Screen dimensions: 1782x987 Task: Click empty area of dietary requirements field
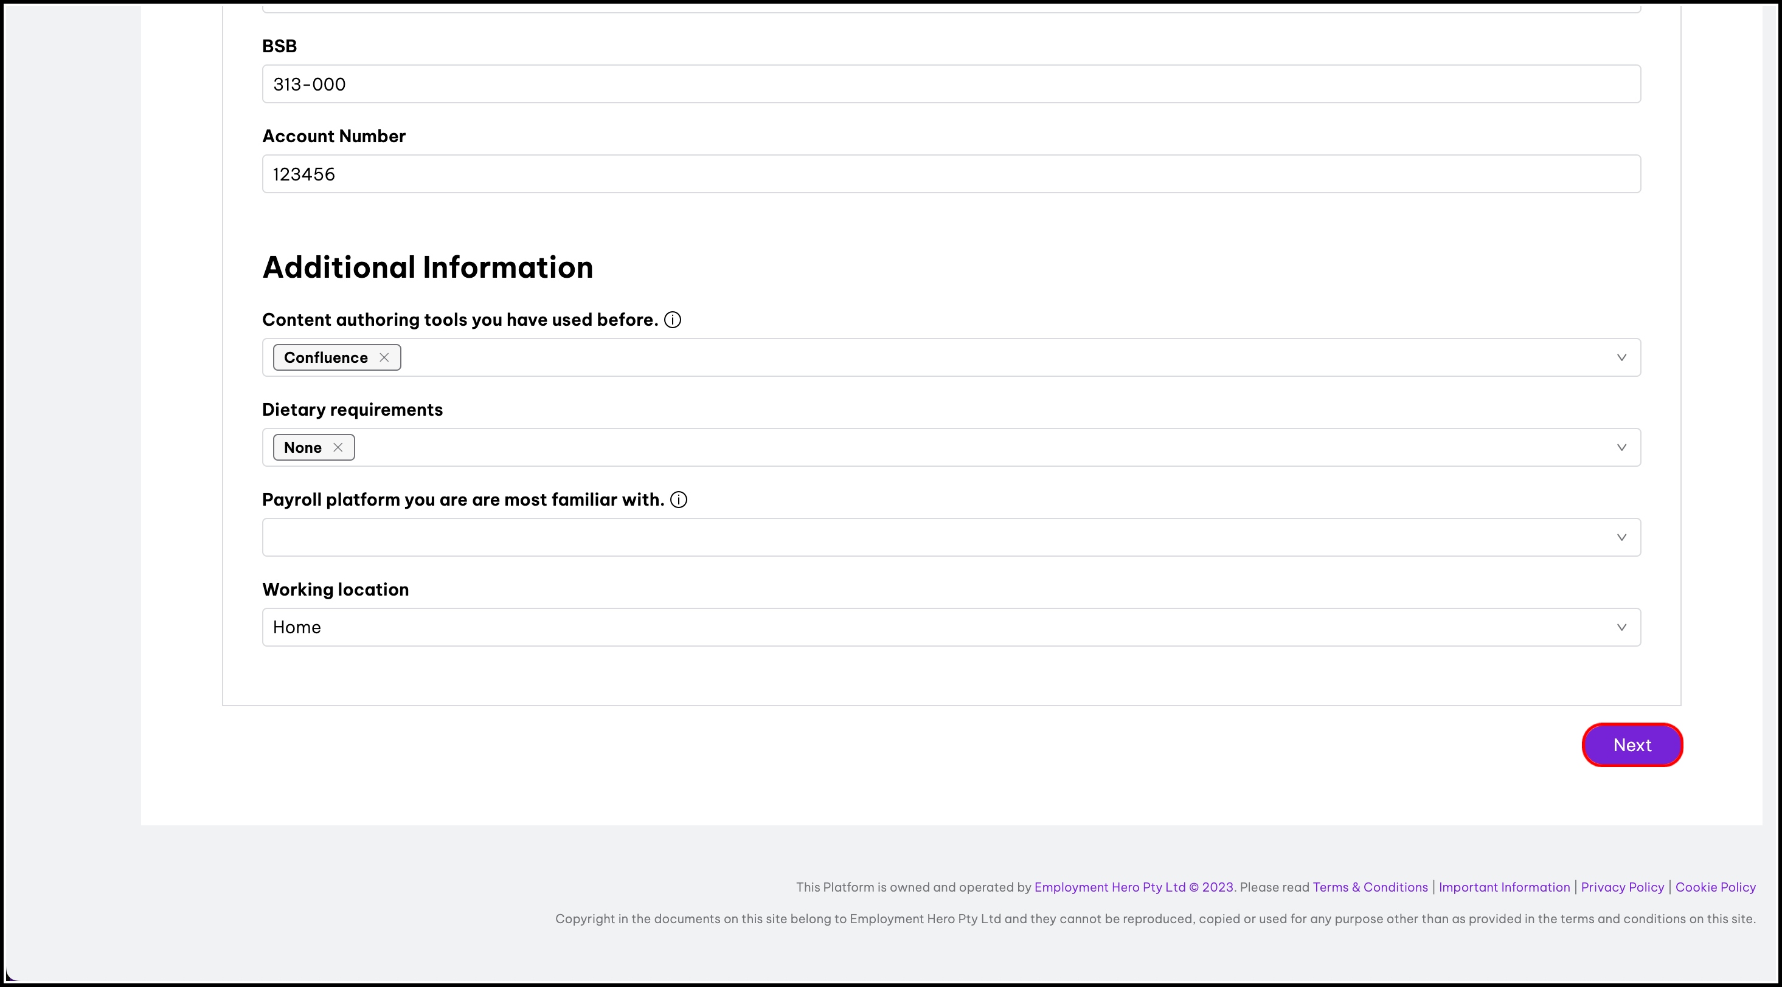coord(968,447)
